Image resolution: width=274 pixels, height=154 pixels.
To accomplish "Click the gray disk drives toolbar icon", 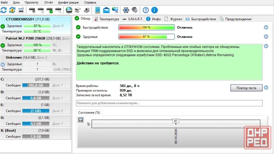I will click(x=78, y=10).
